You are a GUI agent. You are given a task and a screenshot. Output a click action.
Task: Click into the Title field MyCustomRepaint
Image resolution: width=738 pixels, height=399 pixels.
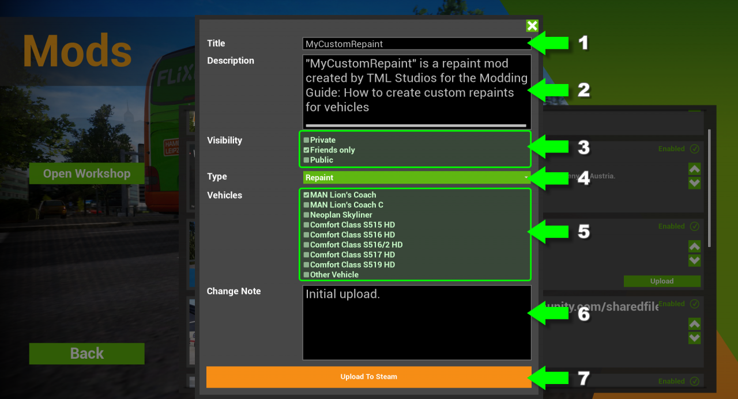(416, 44)
